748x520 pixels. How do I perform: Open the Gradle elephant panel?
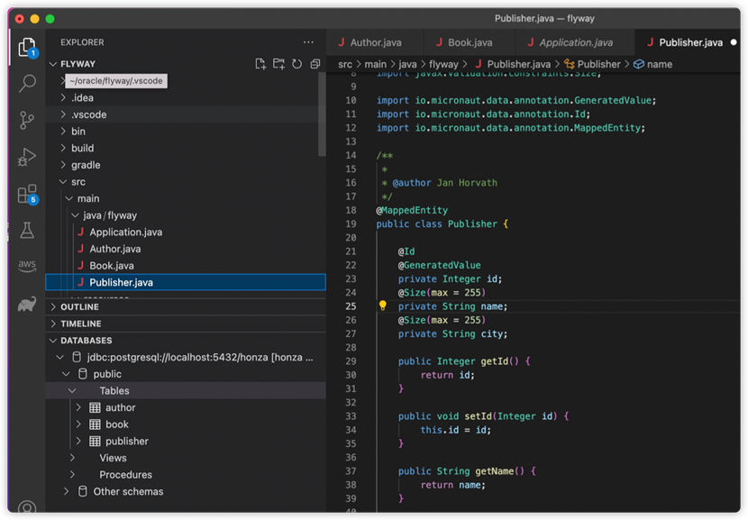pos(27,304)
